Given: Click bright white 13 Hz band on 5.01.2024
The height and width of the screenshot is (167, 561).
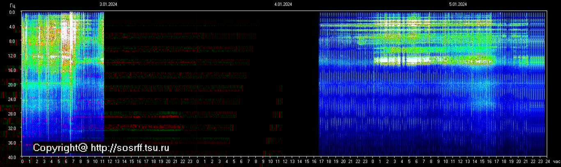Looking at the screenshot, I should 388,60.
